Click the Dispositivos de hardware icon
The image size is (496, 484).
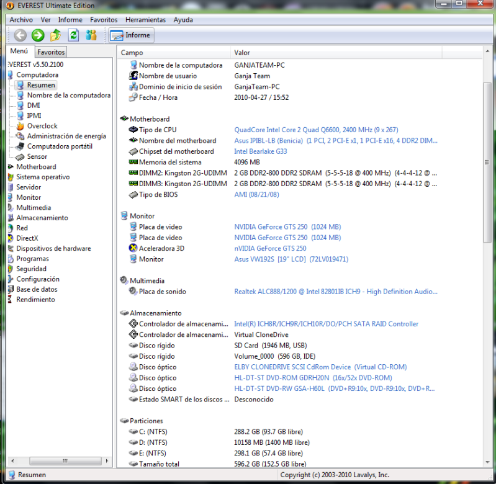coord(10,248)
